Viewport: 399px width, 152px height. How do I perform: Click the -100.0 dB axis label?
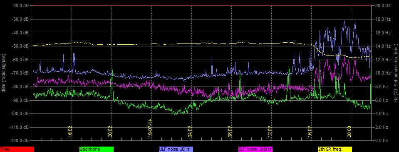[19, 114]
